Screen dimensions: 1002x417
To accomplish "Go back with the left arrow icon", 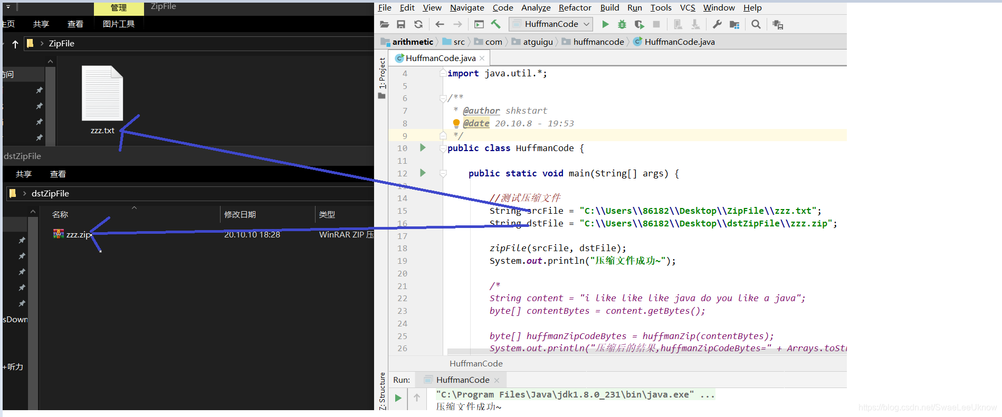I will coord(440,24).
